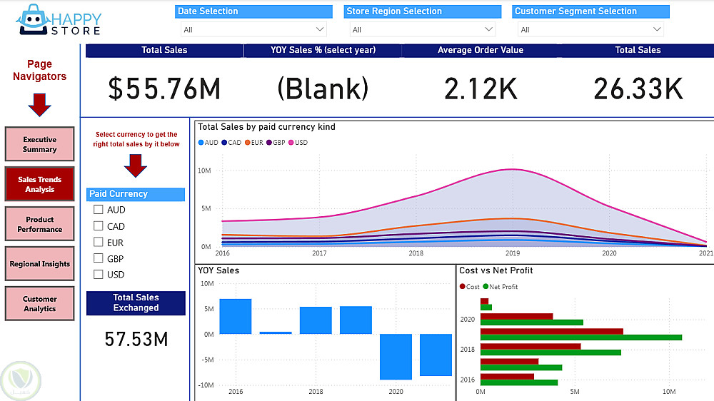The image size is (714, 401).
Task: Open the Regional Insights page
Action: pyautogui.click(x=39, y=264)
